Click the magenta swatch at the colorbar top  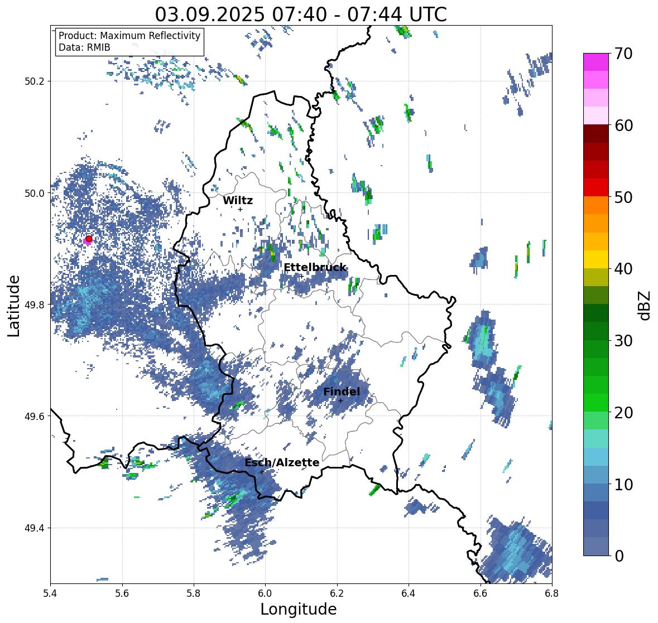[x=596, y=62]
